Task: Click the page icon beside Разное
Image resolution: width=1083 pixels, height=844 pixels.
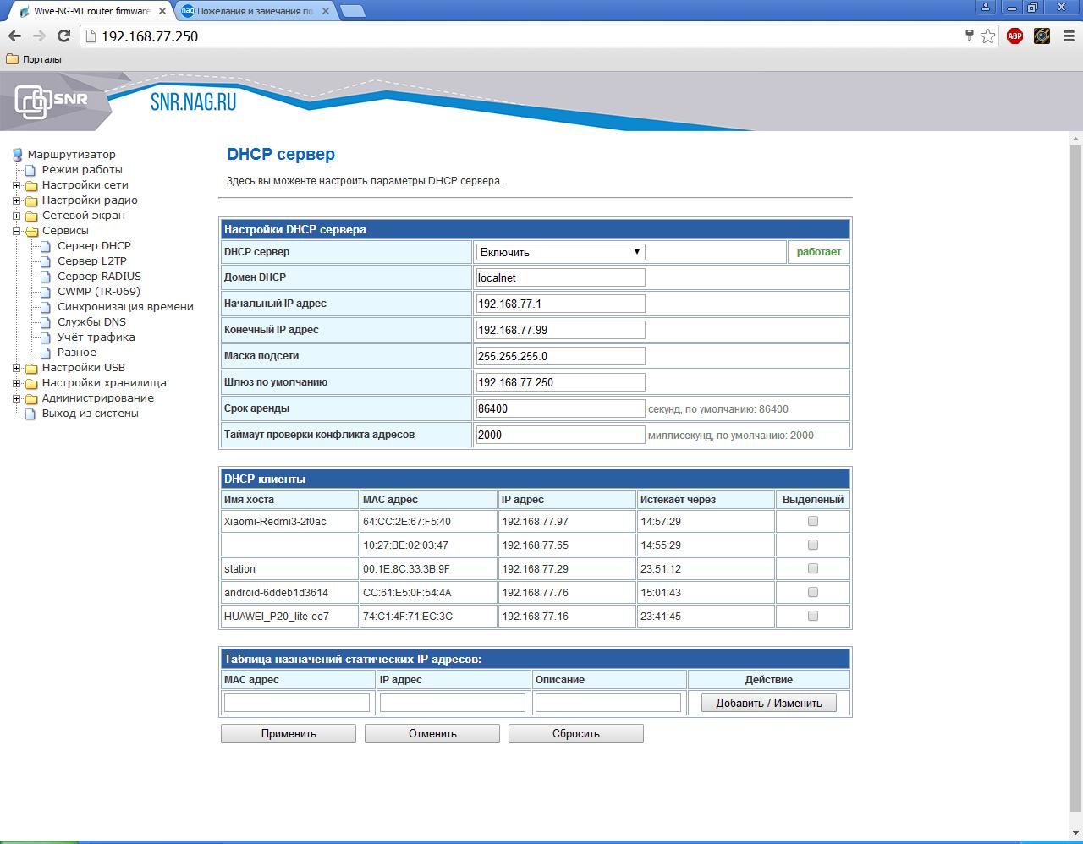Action: tap(46, 353)
